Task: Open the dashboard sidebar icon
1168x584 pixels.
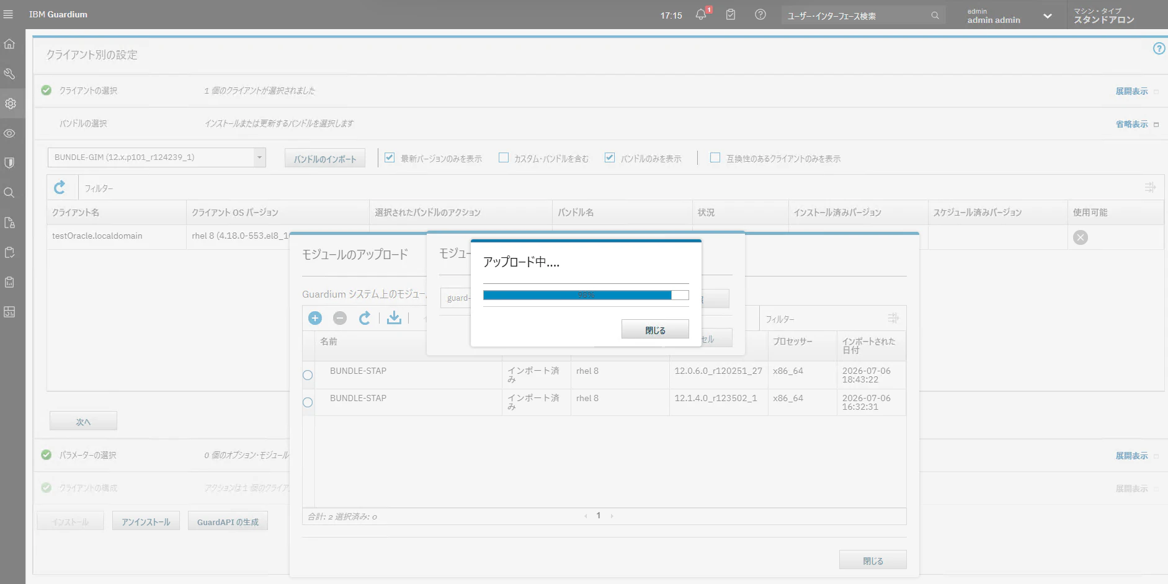Action: 9,312
